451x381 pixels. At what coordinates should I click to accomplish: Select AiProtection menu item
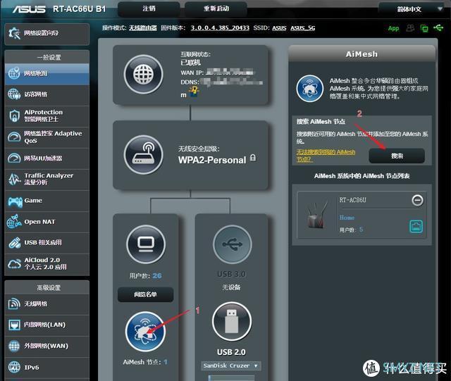47,116
